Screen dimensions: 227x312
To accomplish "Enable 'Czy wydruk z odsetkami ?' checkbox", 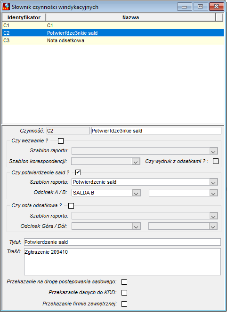I will point(215,161).
